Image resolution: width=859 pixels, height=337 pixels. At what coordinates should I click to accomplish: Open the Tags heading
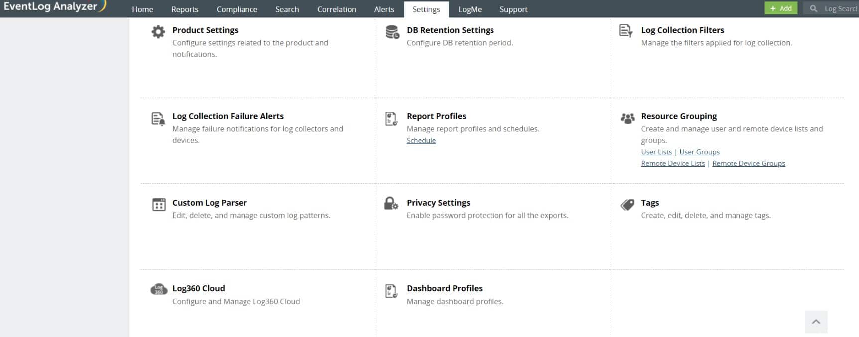coord(650,203)
